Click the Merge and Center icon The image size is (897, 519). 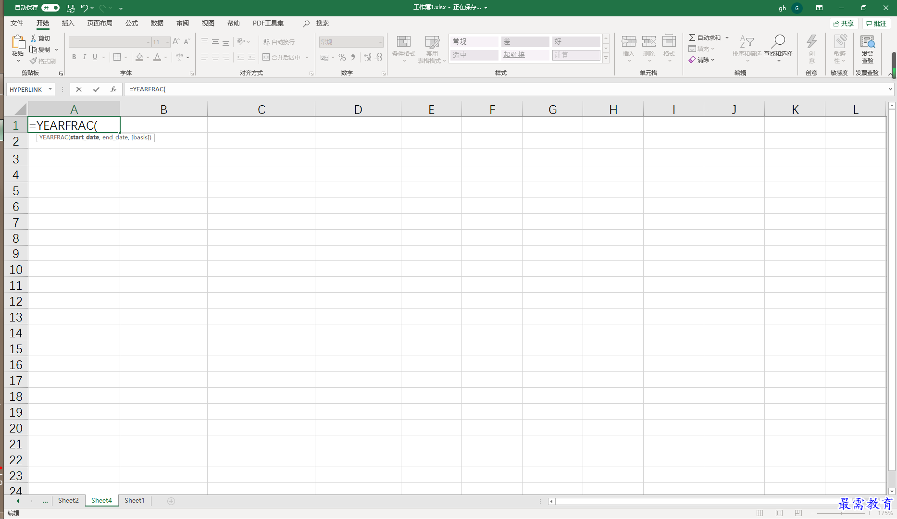click(266, 57)
